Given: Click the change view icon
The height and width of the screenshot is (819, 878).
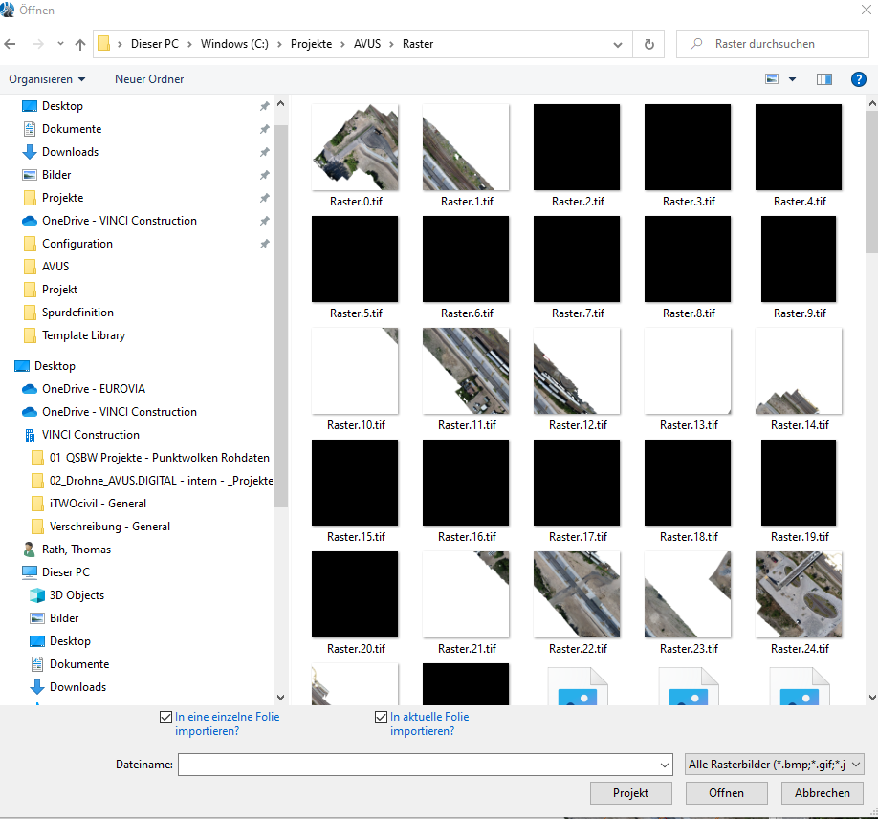Looking at the screenshot, I should (773, 79).
